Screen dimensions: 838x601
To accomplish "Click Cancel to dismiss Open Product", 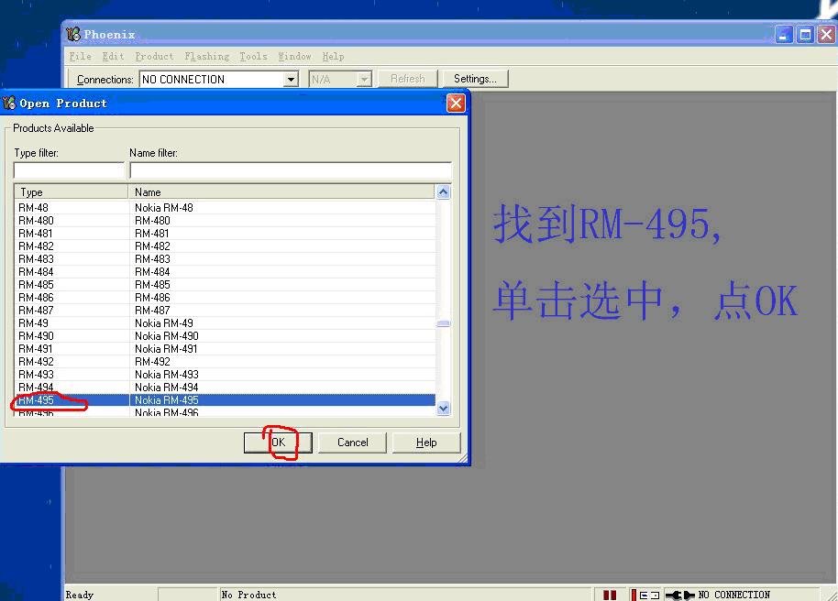I will 352,443.
